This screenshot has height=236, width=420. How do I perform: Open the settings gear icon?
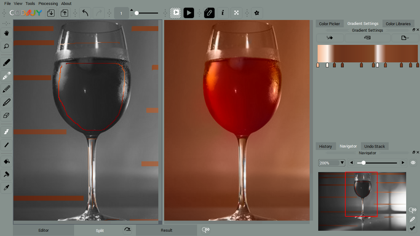(x=257, y=13)
